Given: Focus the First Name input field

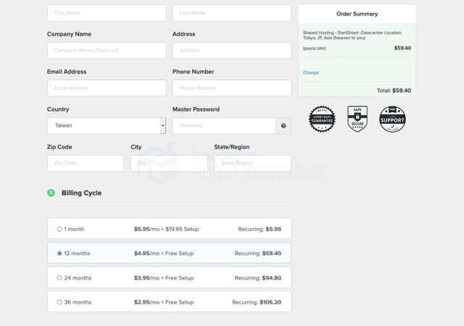Looking at the screenshot, I should pos(107,13).
